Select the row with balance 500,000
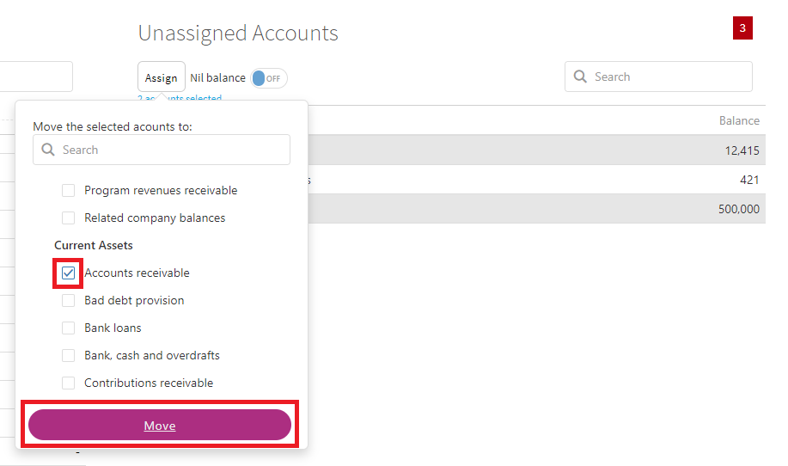788x466 pixels. click(x=536, y=209)
